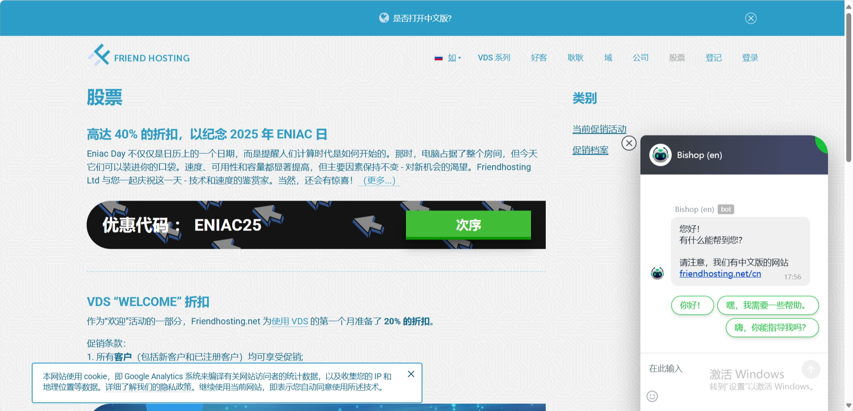This screenshot has height=411, width=853.
Task: Choose the 嗨，你能指导我吗? quick reply
Action: click(x=772, y=328)
